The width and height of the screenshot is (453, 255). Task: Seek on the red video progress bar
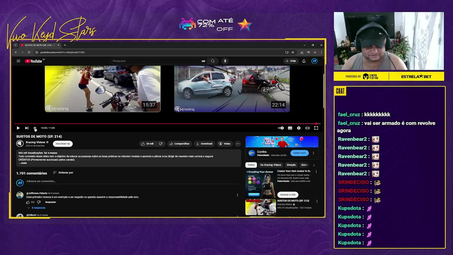click(167, 124)
